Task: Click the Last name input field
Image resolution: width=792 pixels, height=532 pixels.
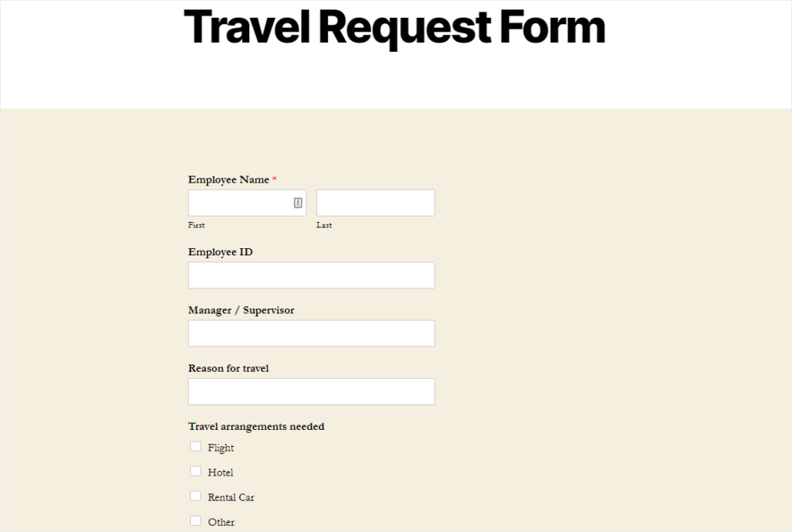Action: pos(375,202)
